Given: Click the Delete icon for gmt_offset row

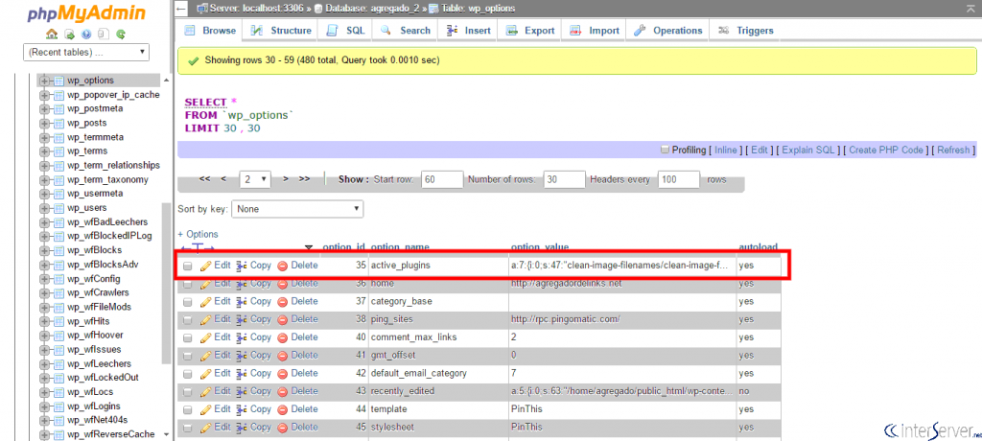Looking at the screenshot, I should pyautogui.click(x=283, y=355).
